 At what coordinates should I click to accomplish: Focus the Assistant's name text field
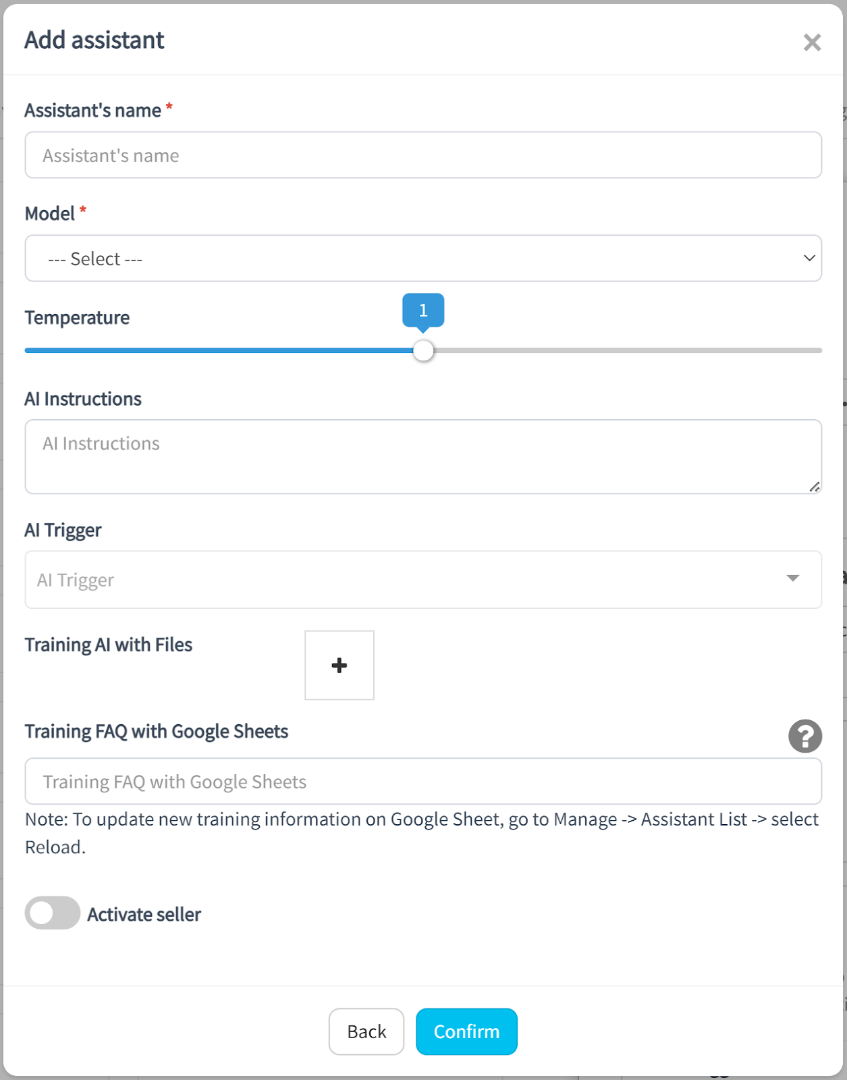pos(423,155)
